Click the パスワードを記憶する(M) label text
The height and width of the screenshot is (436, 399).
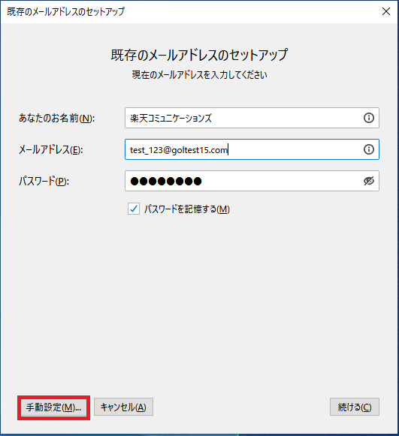(x=187, y=209)
